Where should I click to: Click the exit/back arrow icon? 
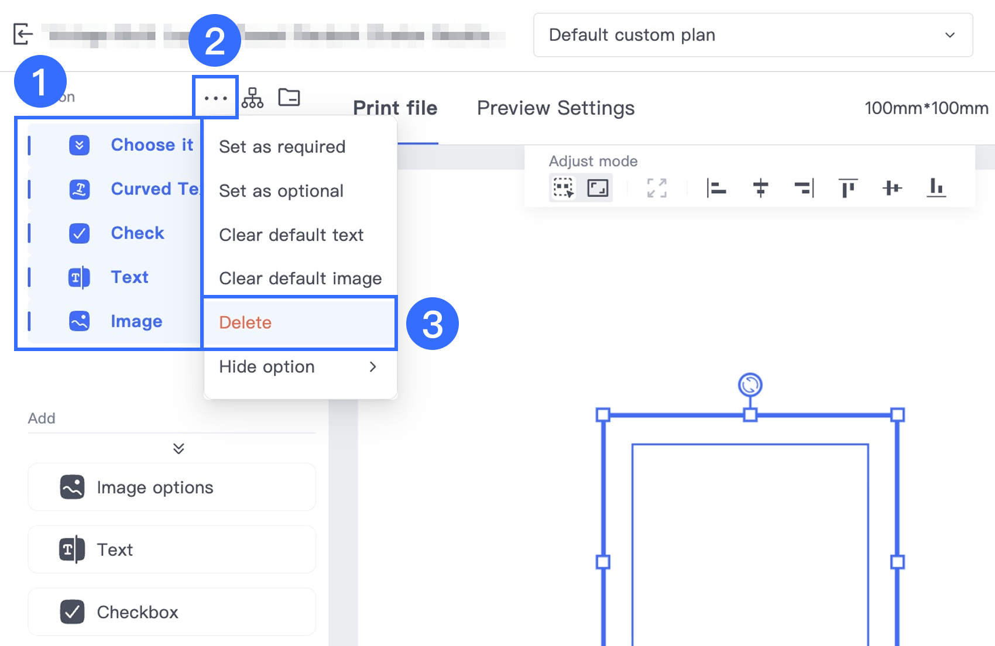click(23, 34)
